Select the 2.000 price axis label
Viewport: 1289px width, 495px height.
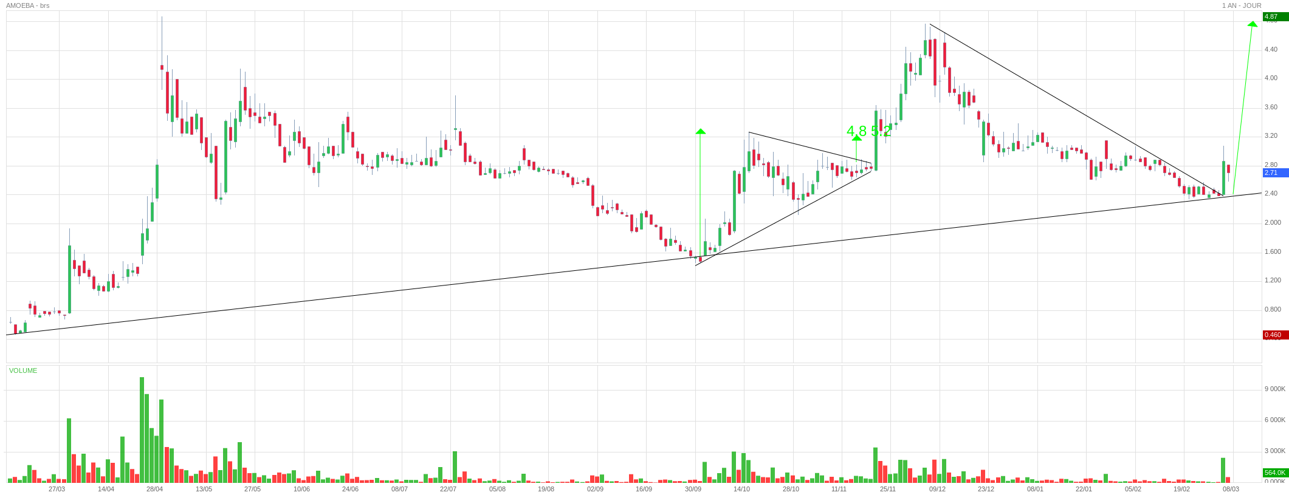[1273, 222]
